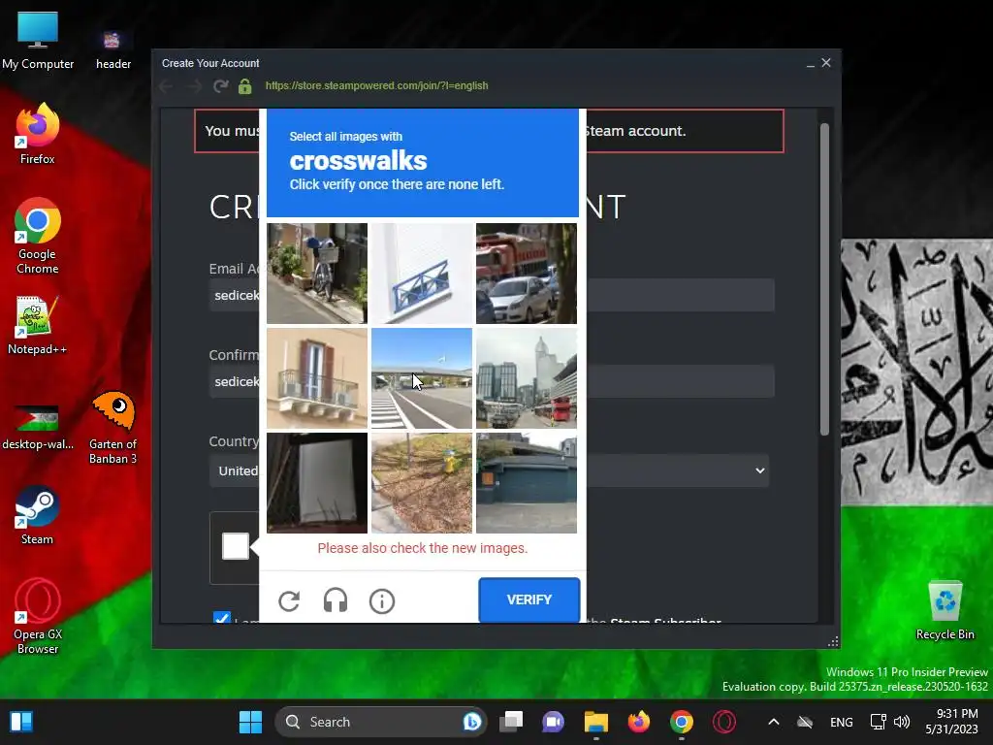
Task: Open volume control in system tray
Action: [x=902, y=722]
